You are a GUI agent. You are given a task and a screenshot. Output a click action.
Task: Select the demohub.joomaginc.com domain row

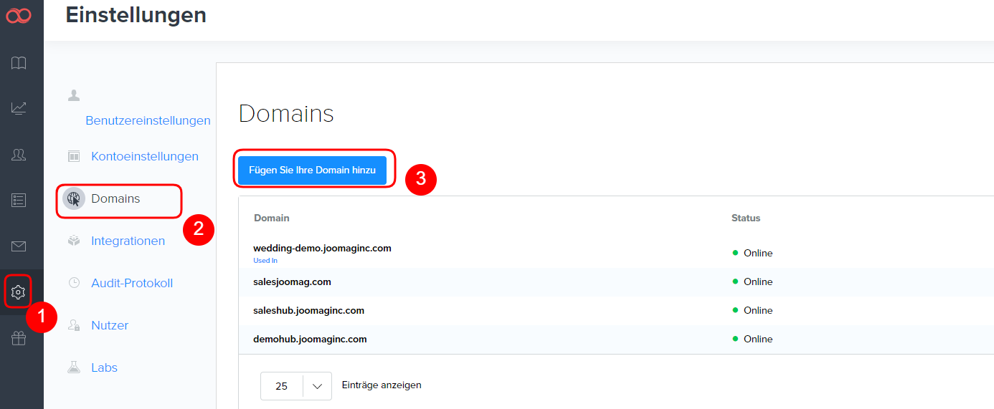pyautogui.click(x=310, y=339)
